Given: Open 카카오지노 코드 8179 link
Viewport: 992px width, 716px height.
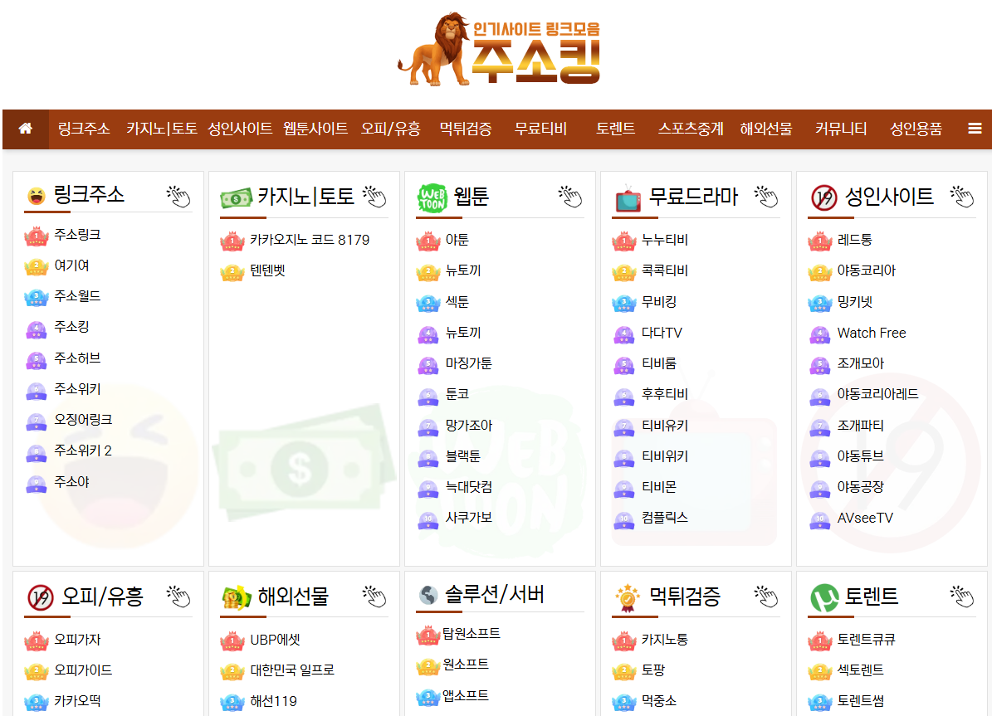Looking at the screenshot, I should pyautogui.click(x=310, y=240).
